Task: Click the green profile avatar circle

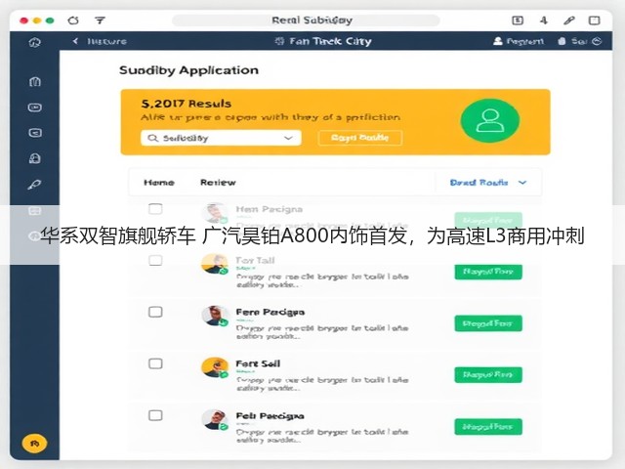Action: click(490, 120)
